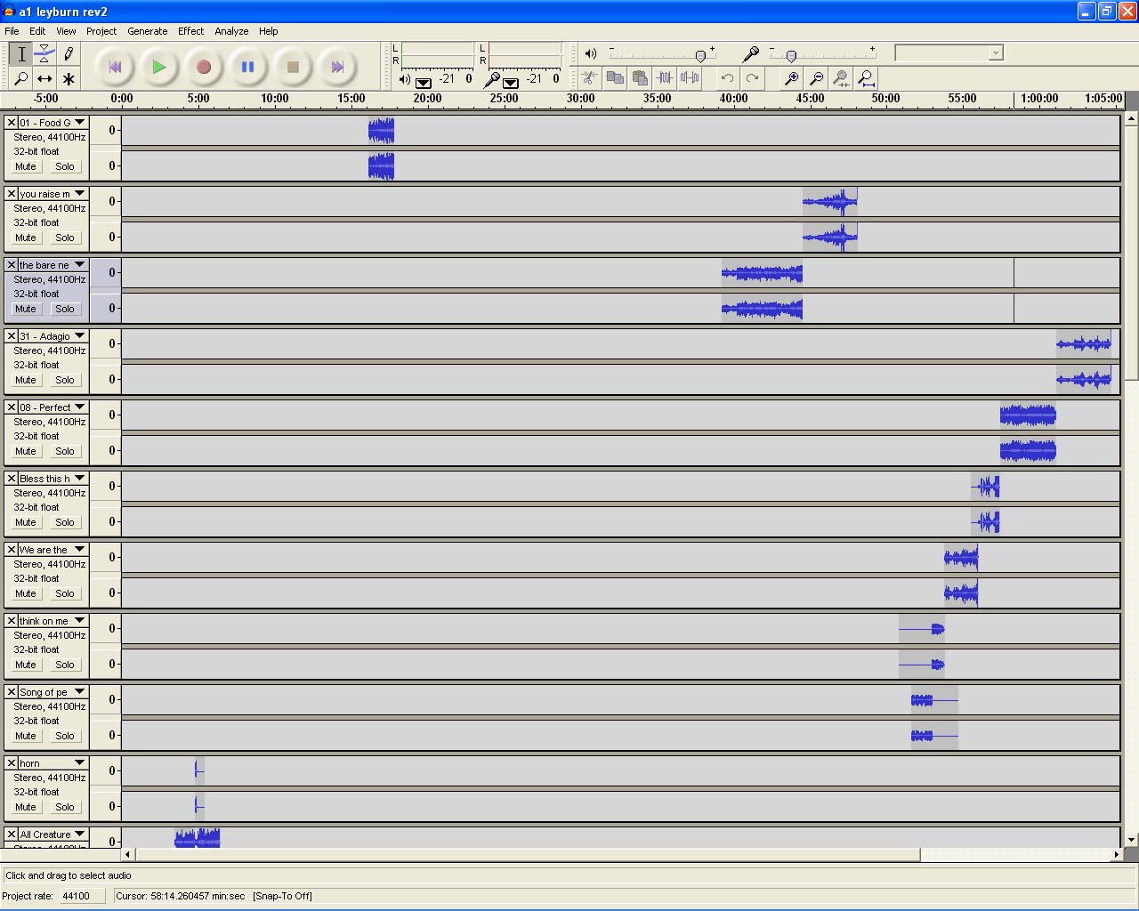Select the Envelope tool

[x=44, y=54]
